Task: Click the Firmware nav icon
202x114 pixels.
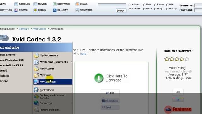Action: click(77, 10)
